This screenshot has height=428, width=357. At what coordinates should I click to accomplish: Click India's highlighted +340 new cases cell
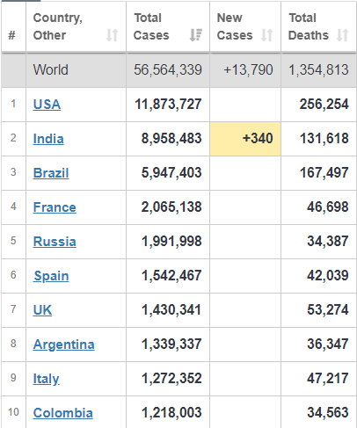coord(245,139)
